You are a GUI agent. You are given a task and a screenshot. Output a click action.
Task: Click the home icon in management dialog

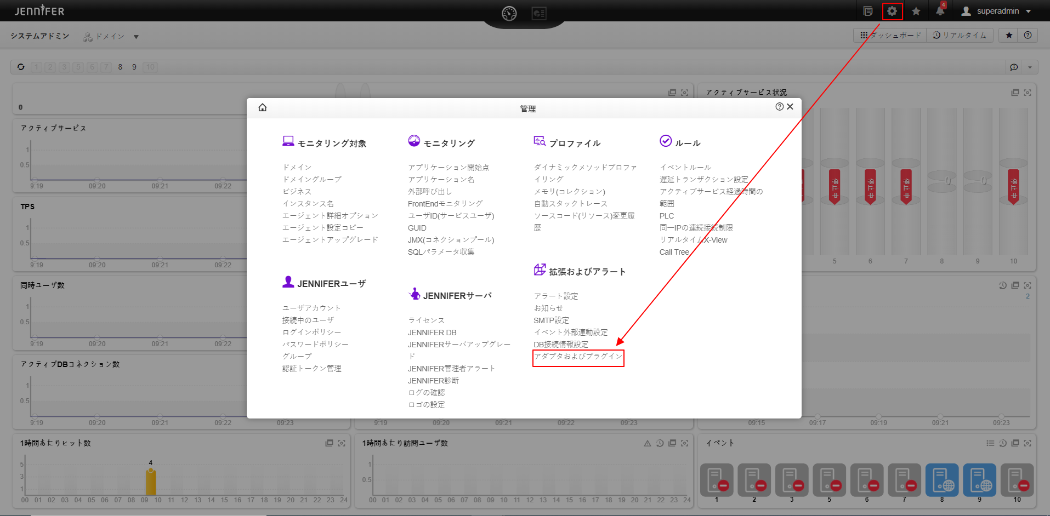263,107
